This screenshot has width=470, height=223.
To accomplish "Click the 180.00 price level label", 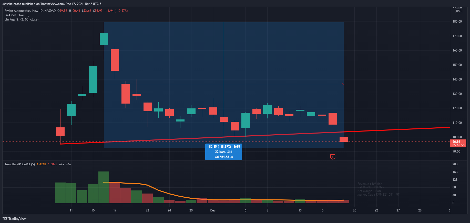I will coord(457,22).
